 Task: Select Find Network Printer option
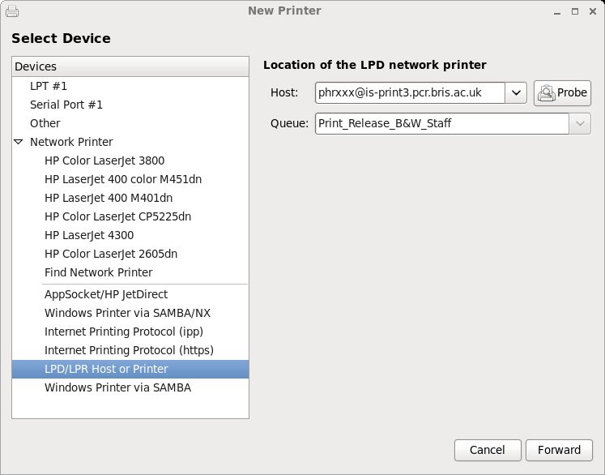click(99, 272)
